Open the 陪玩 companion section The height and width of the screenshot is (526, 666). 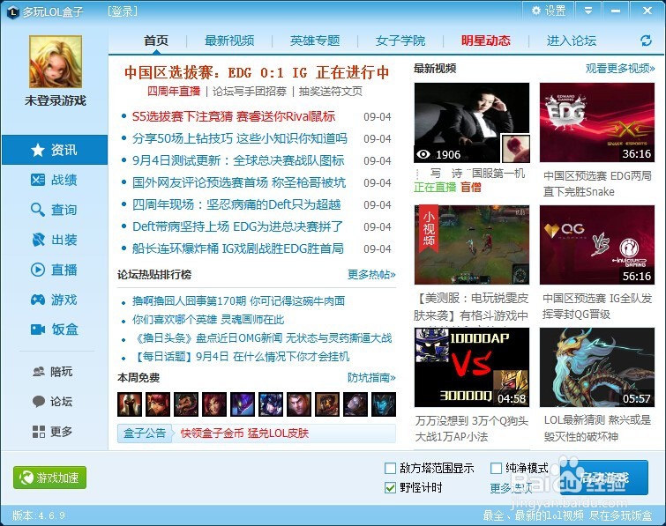point(53,372)
